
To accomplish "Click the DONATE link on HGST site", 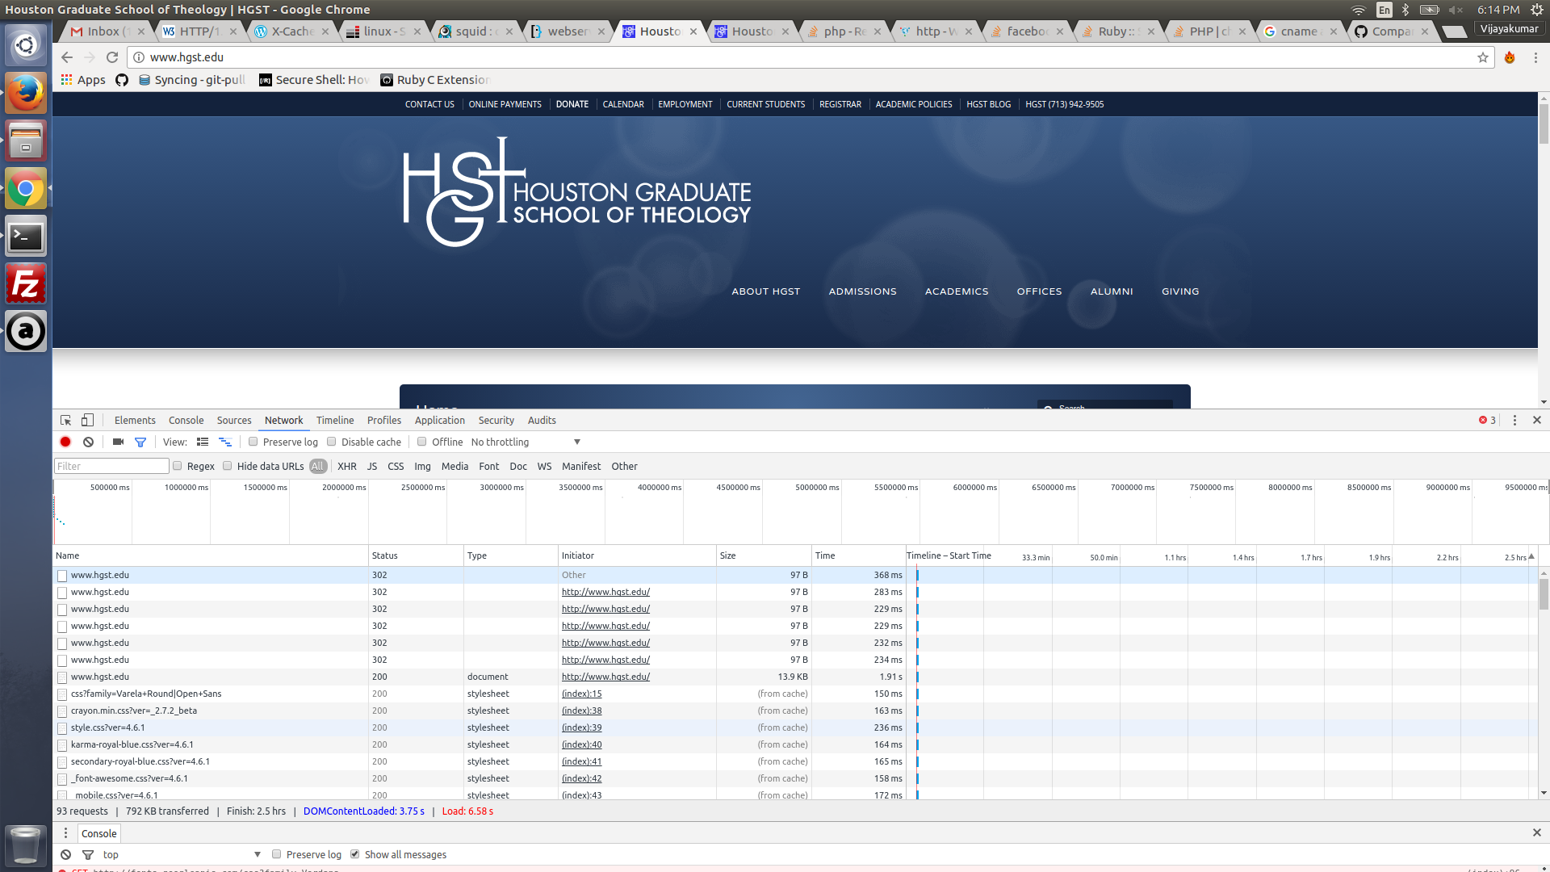I will click(x=572, y=104).
